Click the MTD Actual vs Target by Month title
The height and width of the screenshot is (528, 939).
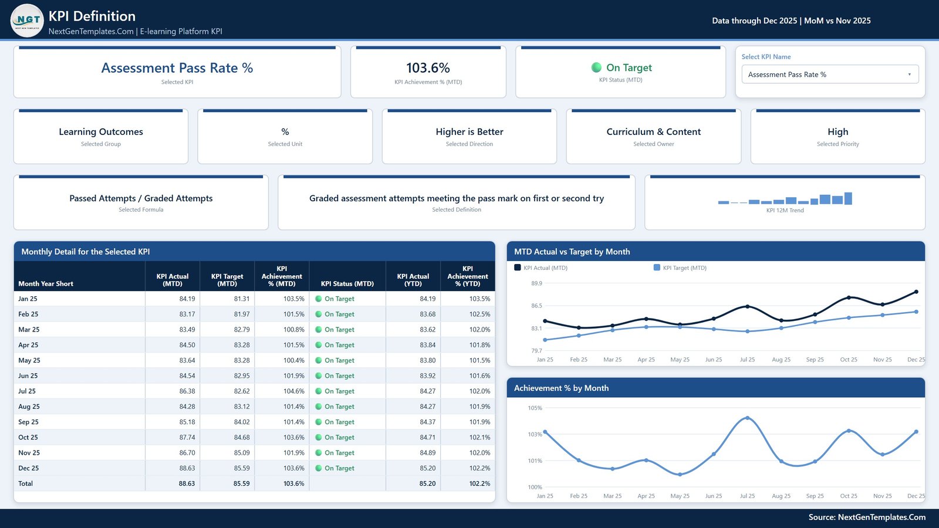(572, 252)
